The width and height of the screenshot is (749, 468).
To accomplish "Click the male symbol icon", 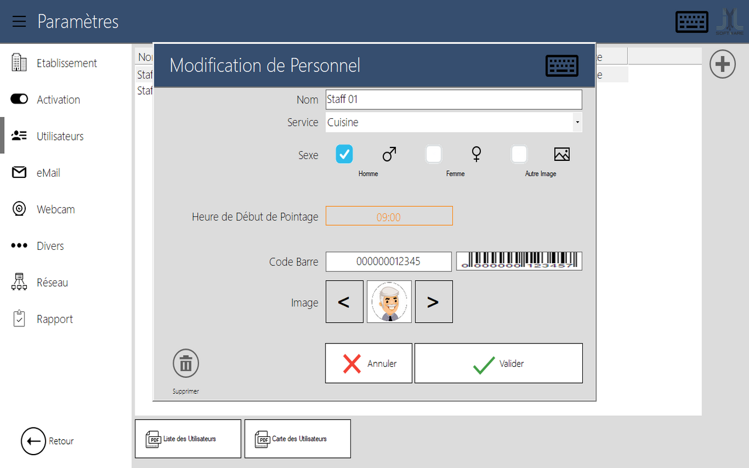I will click(389, 154).
